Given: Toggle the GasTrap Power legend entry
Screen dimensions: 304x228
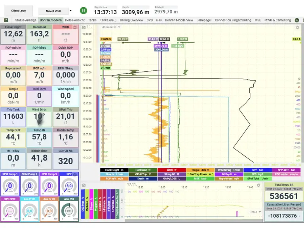Looking at the screenshot, I should (200, 174).
